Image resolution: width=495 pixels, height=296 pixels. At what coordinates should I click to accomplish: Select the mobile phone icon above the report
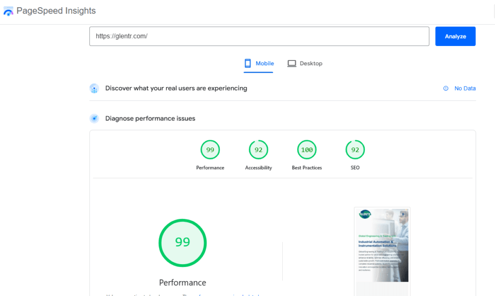247,63
